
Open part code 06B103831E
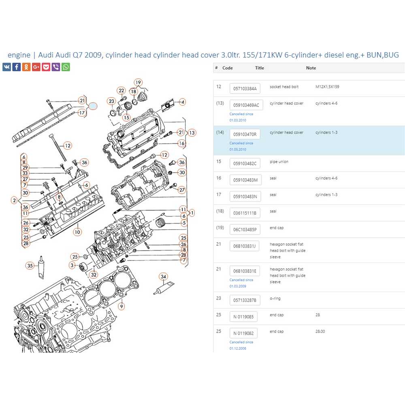245,271
